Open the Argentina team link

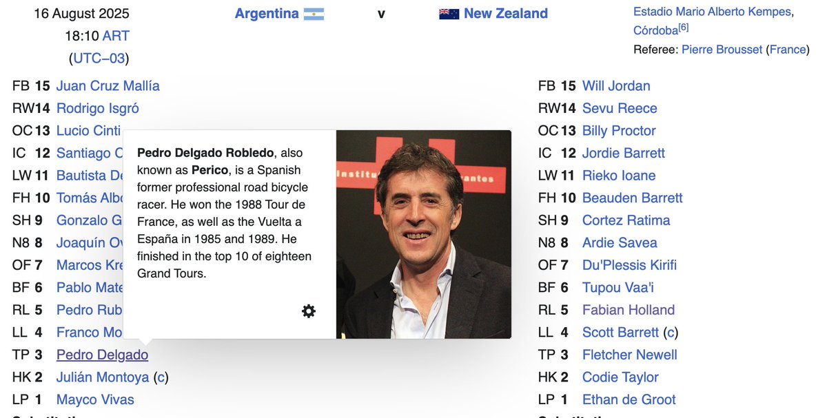(x=267, y=14)
